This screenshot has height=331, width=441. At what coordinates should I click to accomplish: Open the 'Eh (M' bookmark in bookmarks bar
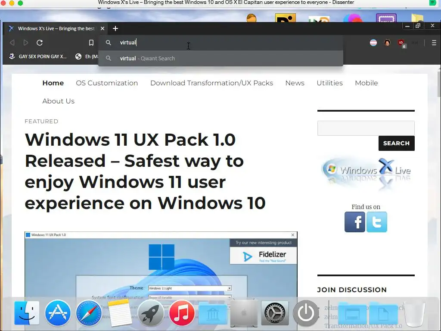pos(87,56)
